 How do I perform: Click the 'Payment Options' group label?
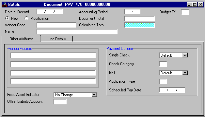pos(119,49)
